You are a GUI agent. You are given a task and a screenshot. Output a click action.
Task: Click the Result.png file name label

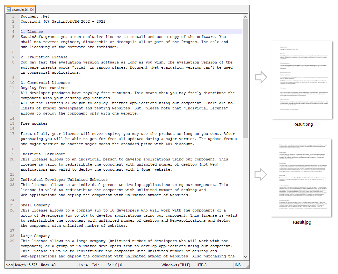303,124
